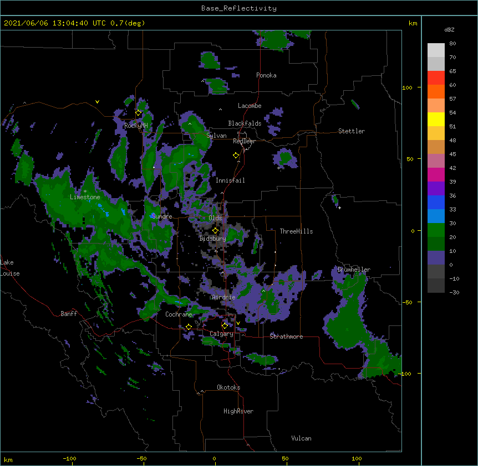Click the Airdrie label
This screenshot has height=466, width=478.
coord(224,297)
